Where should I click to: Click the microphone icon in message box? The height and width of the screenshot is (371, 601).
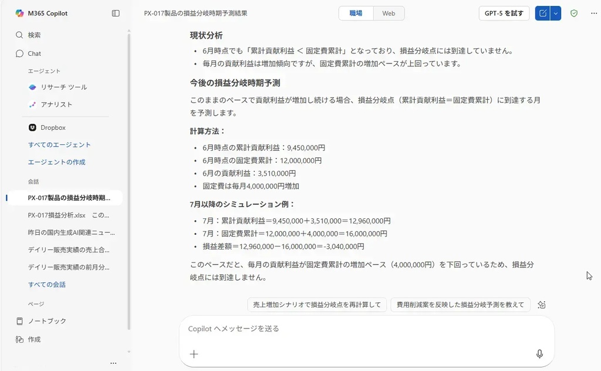coord(539,354)
